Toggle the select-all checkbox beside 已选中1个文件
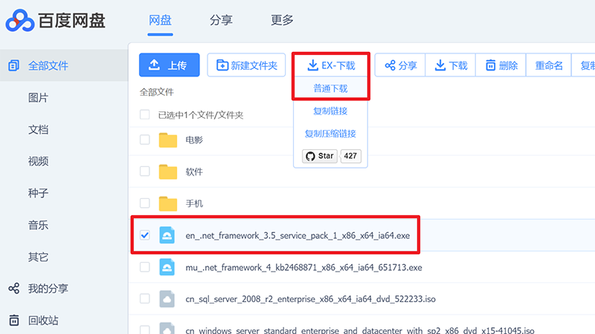Screen dimensions: 595x334 (x=145, y=115)
